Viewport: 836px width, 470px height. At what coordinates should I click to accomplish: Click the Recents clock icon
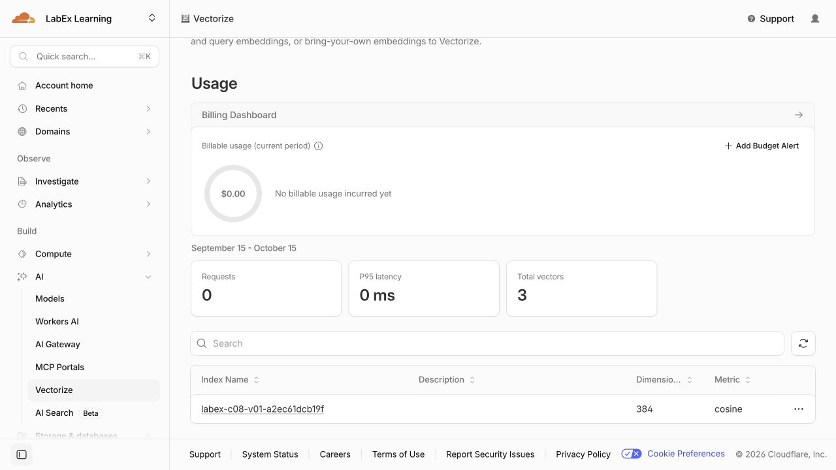(22, 108)
